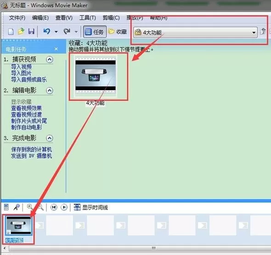The height and width of the screenshot is (255, 271).
Task: Open the 剪辑(C) menu
Action: [x=111, y=17]
